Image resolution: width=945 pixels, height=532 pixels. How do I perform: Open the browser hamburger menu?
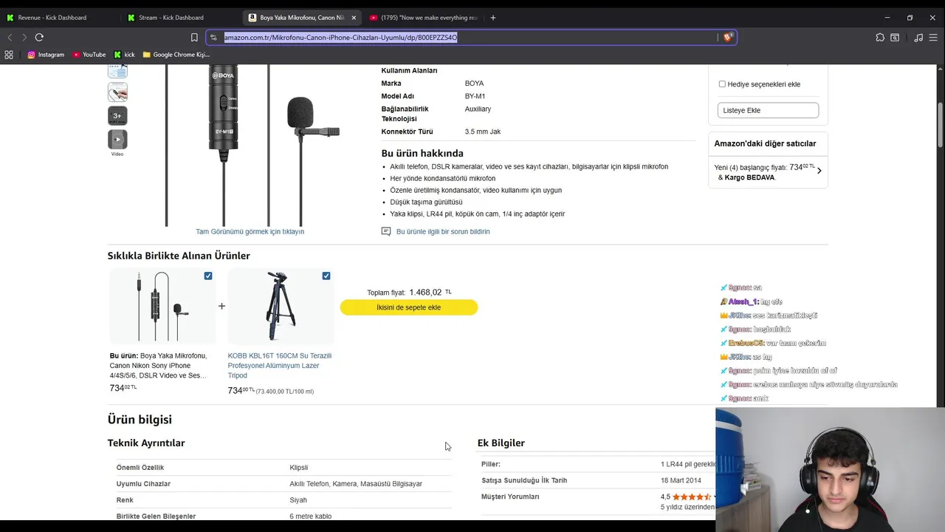(934, 37)
